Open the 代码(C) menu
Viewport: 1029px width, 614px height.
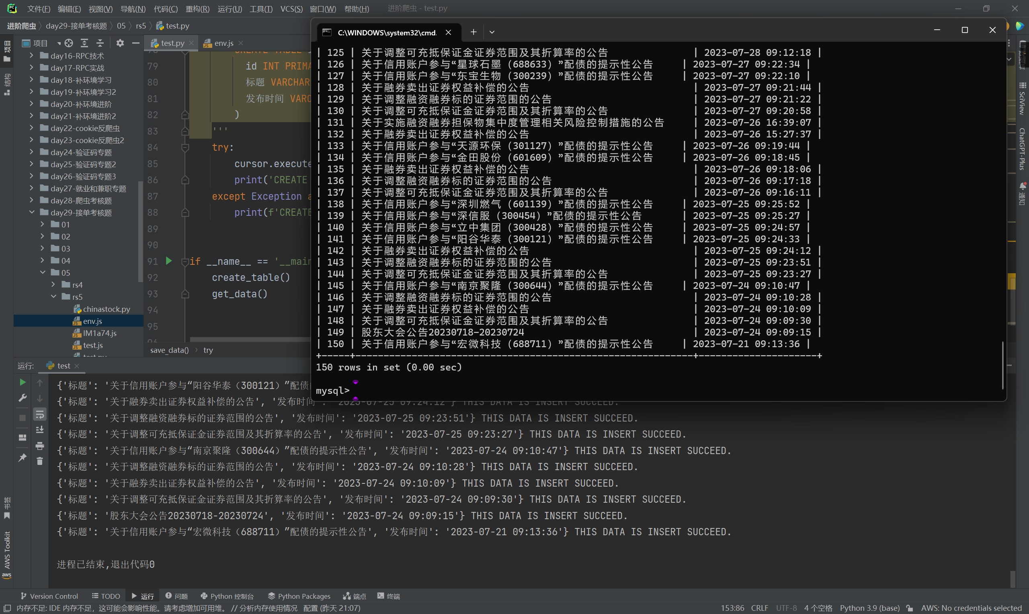[166, 9]
